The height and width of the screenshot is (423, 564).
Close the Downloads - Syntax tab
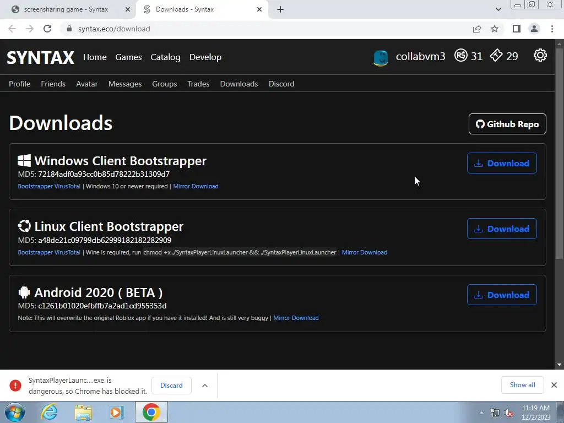tap(259, 9)
